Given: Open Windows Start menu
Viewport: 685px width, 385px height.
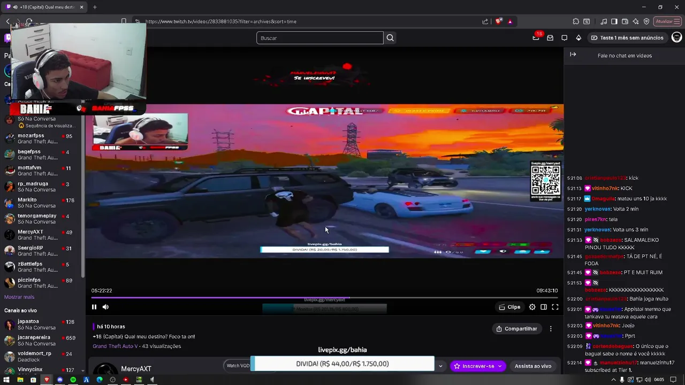Looking at the screenshot, I should tap(6, 380).
